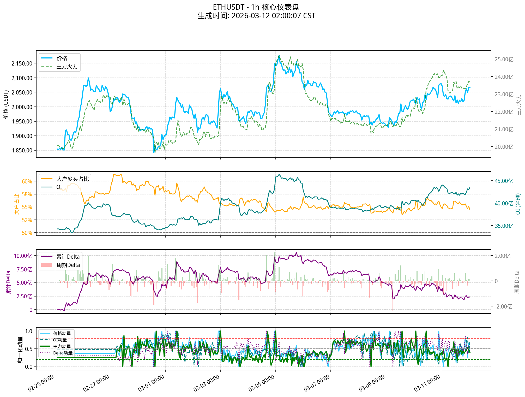Viewport: 525px width, 397px height.
Task: Click the 周期Delta pink legend swatch
Action: pos(47,265)
